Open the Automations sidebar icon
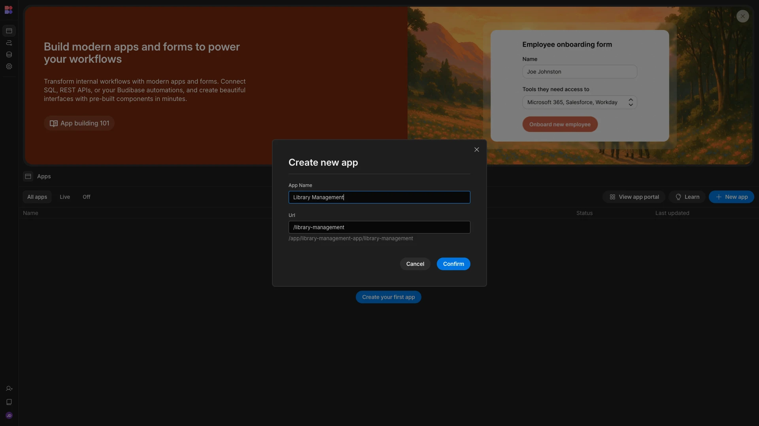Viewport: 759px width, 426px height. (x=9, y=43)
